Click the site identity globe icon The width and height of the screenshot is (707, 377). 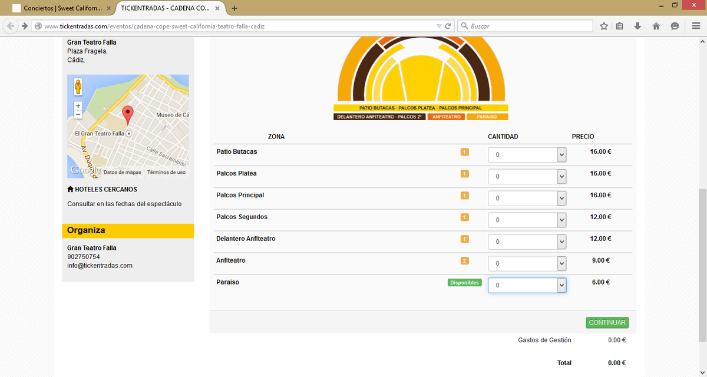click(x=38, y=26)
